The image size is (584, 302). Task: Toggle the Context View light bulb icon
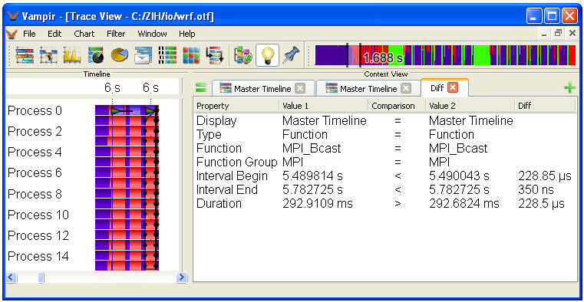coord(267,55)
